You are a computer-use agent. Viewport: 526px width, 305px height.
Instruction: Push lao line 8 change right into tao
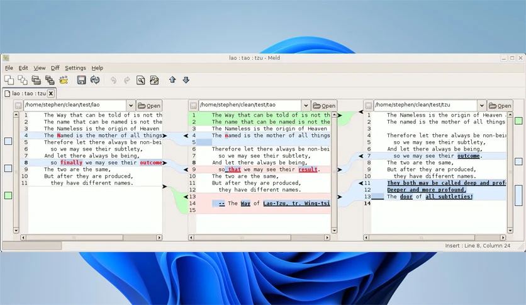(x=165, y=163)
